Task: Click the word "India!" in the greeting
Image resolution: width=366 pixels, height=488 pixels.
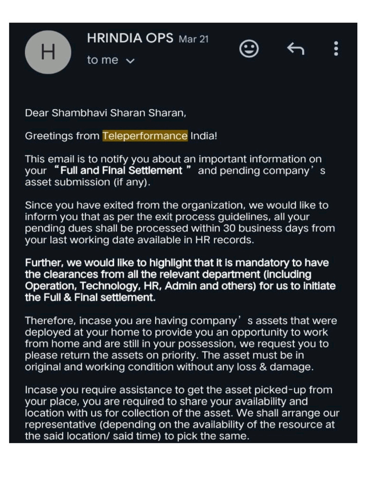Action: 204,136
